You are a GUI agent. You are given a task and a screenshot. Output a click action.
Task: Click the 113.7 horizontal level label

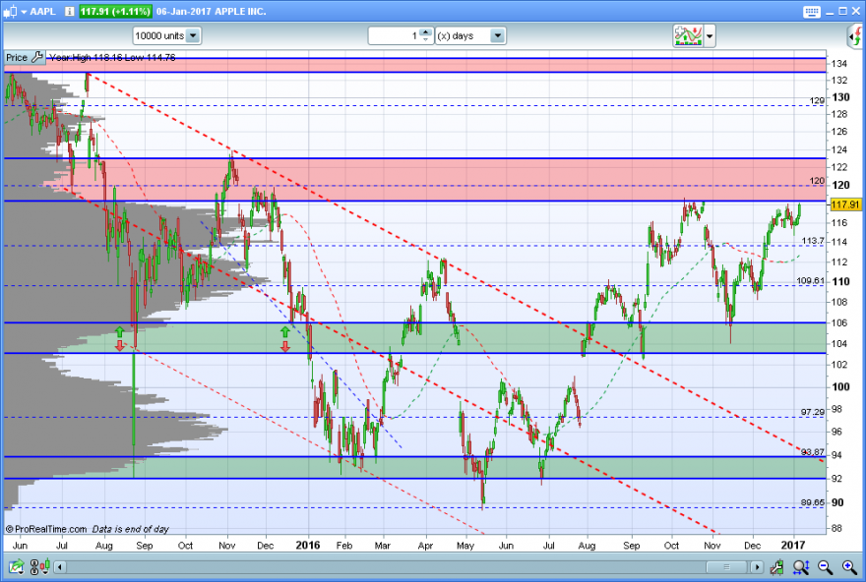pyautogui.click(x=813, y=241)
